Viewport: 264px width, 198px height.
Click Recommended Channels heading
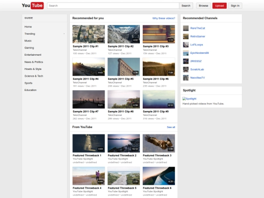pos(200,18)
